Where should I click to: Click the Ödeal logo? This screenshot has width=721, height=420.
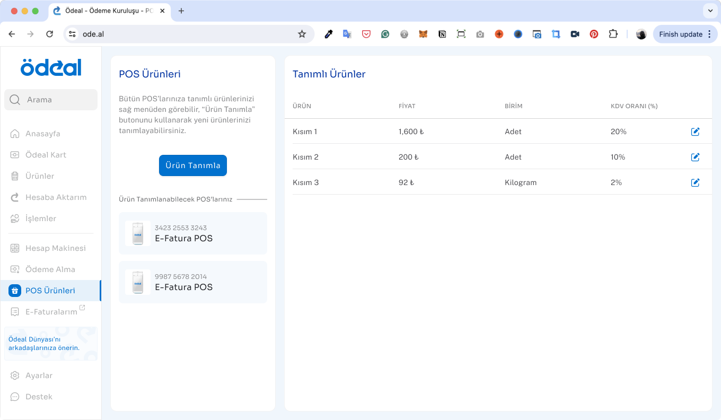(51, 67)
